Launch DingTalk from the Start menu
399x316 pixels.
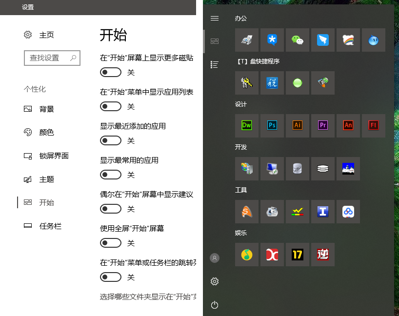point(323,39)
